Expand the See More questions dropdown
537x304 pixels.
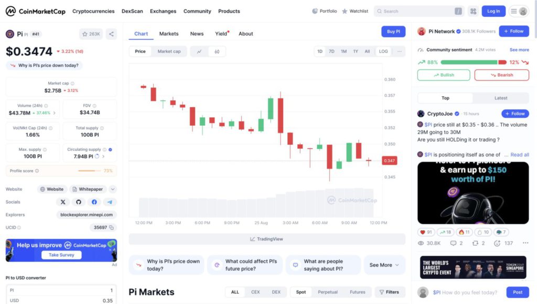[x=384, y=265]
